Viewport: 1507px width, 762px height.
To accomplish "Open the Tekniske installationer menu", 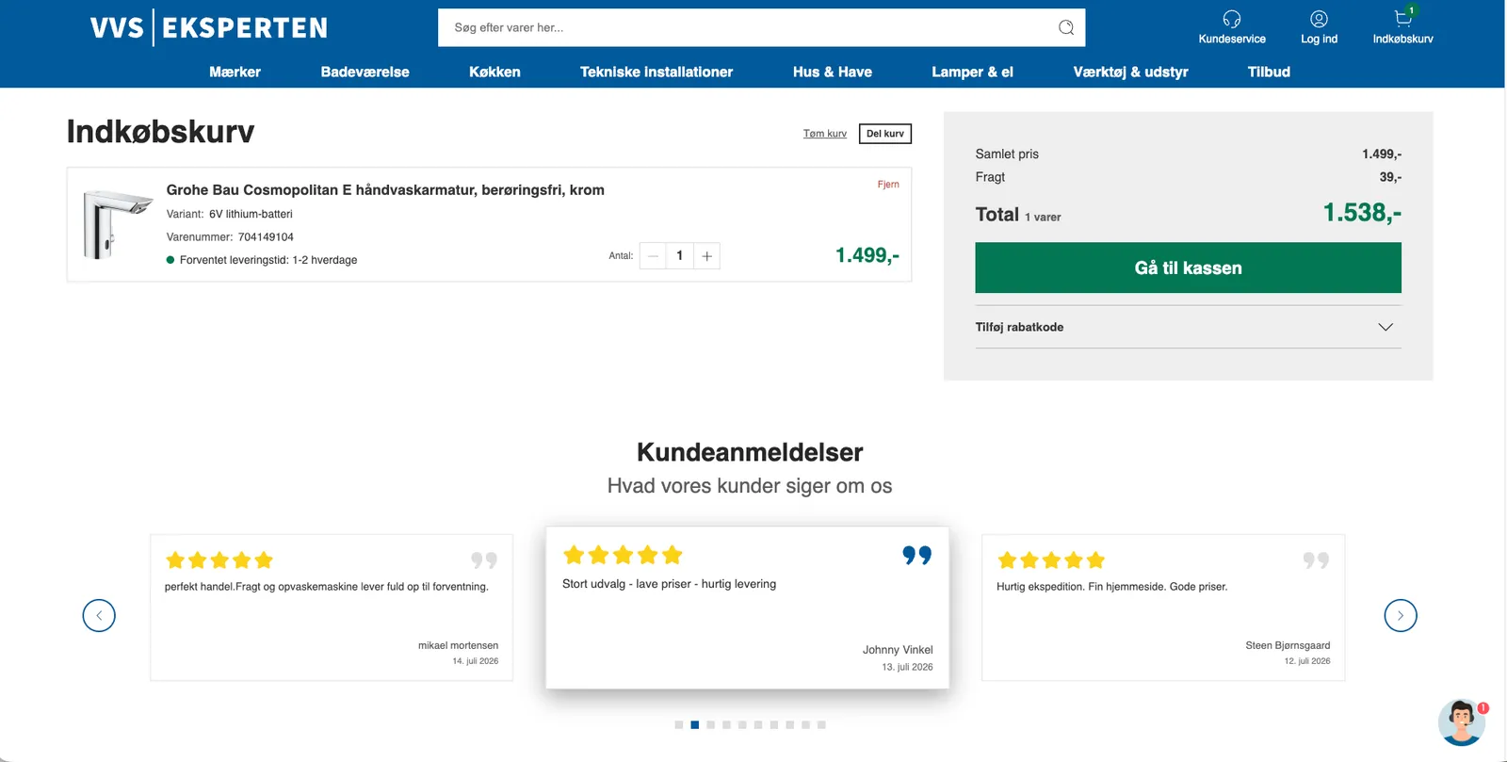I will (x=656, y=72).
